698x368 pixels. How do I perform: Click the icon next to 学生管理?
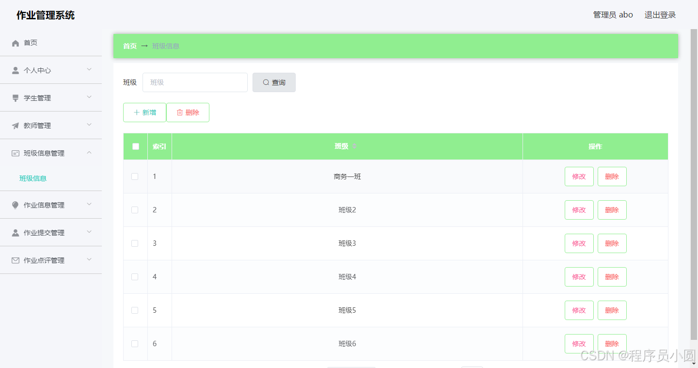coord(16,98)
